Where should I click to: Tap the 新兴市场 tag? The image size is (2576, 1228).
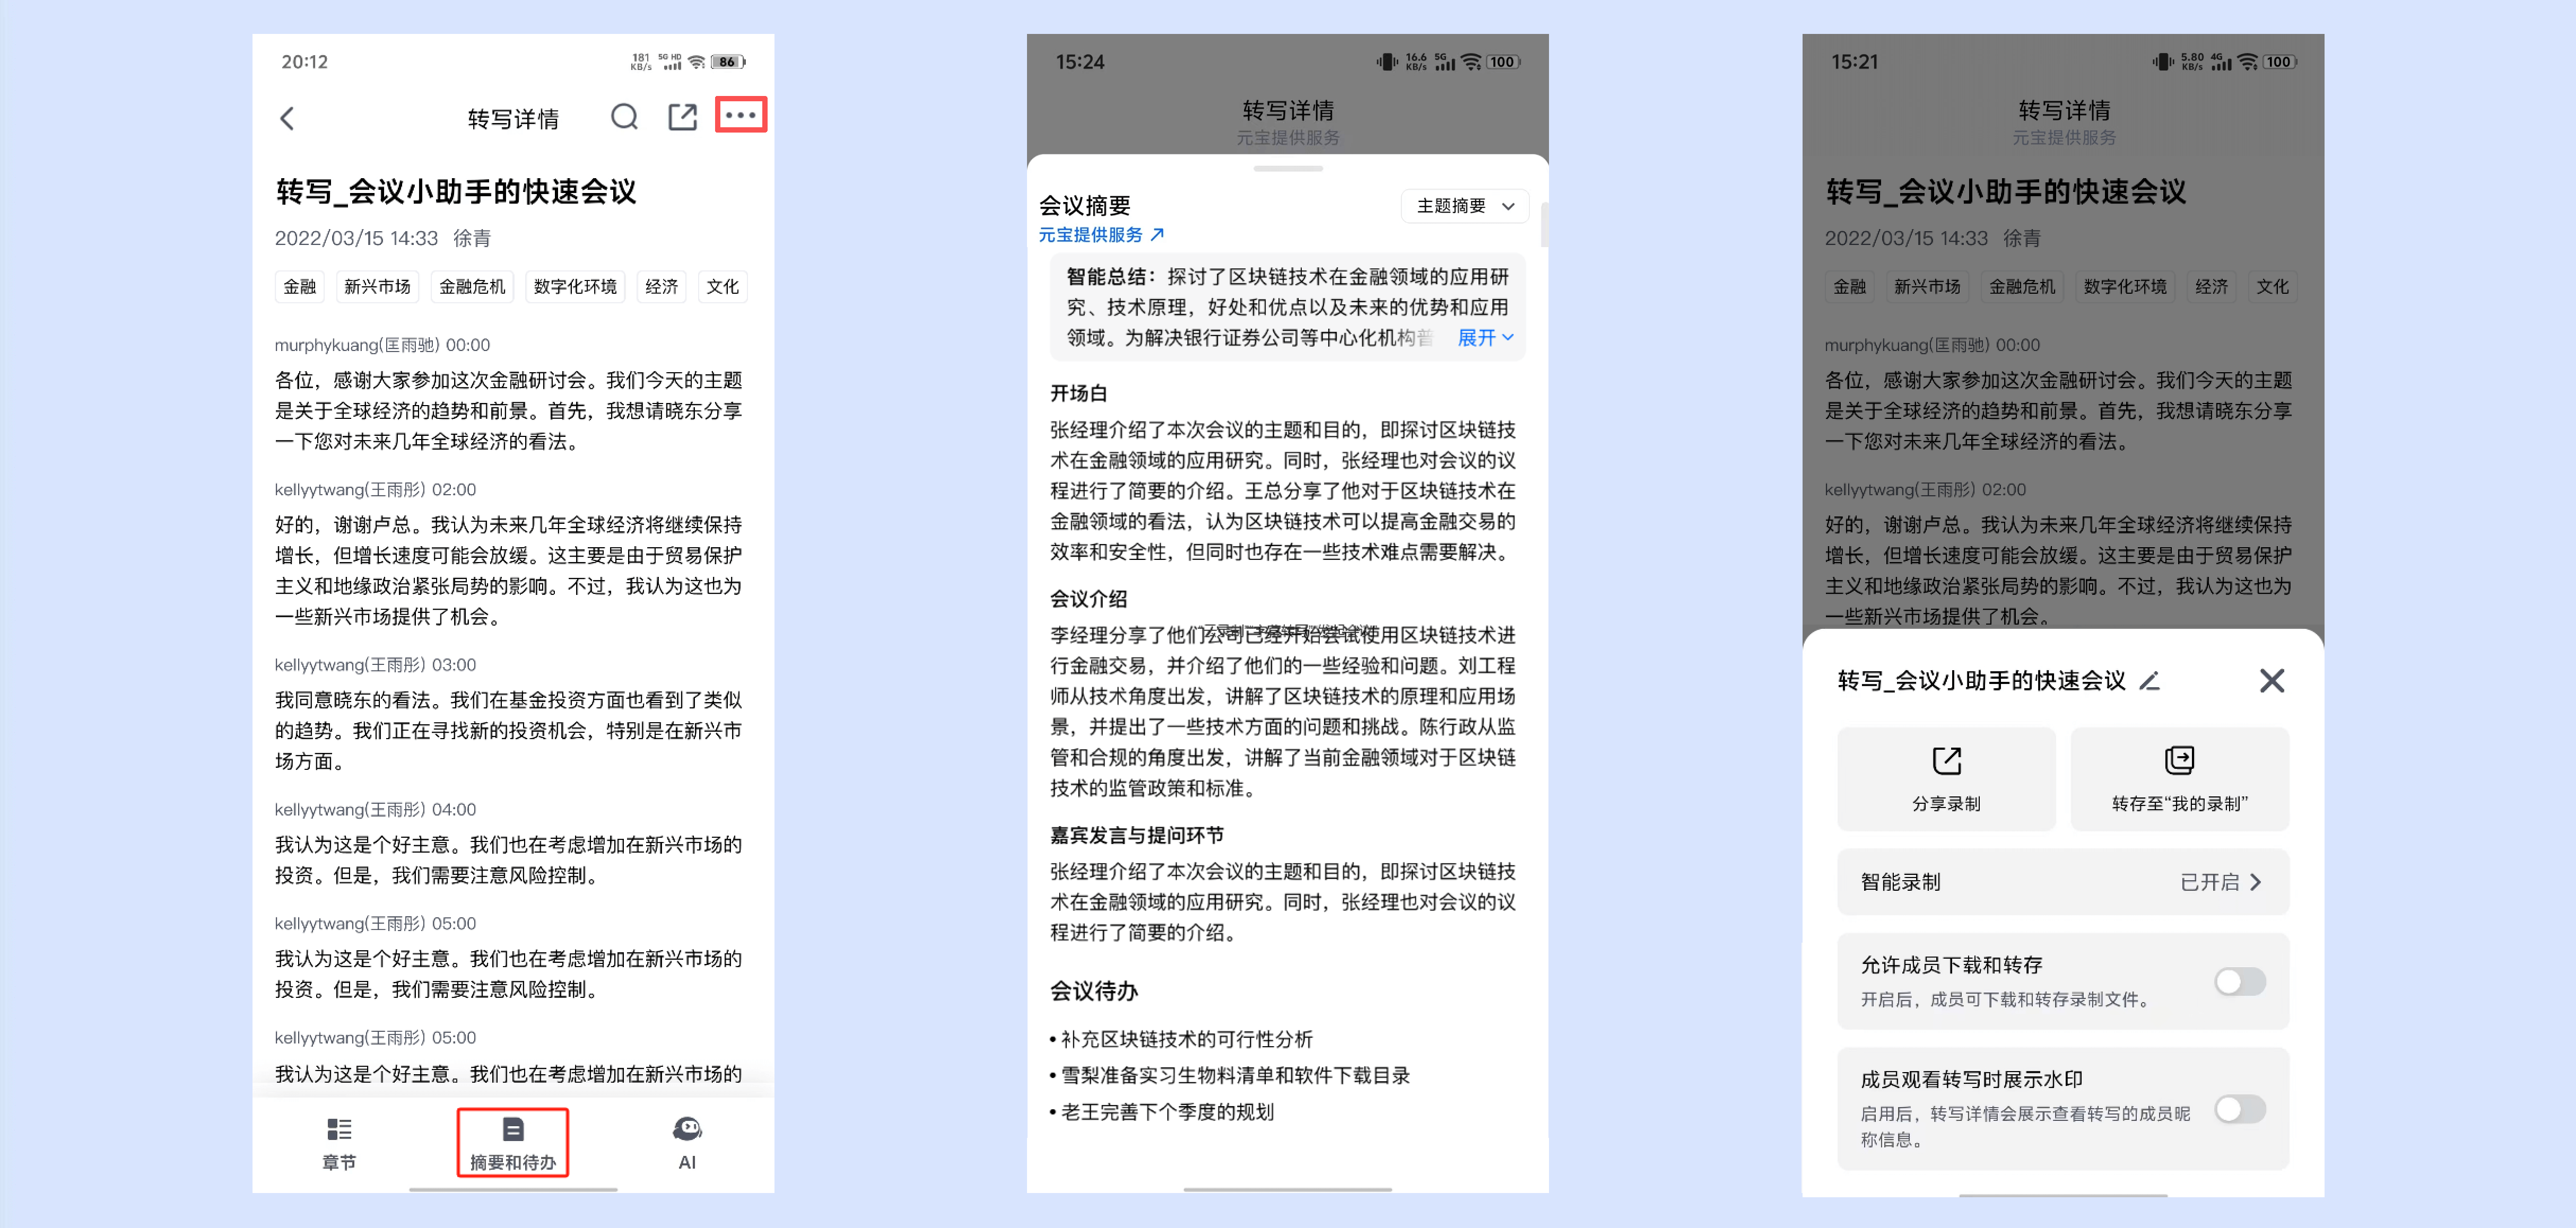pyautogui.click(x=377, y=287)
